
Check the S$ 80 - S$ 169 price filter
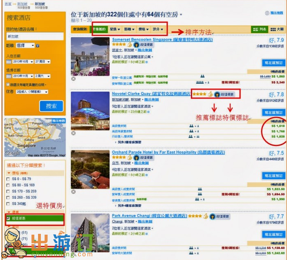coord(8,185)
